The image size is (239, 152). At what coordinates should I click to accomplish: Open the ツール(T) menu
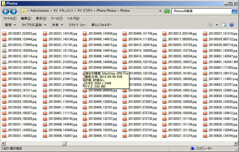click(57, 18)
